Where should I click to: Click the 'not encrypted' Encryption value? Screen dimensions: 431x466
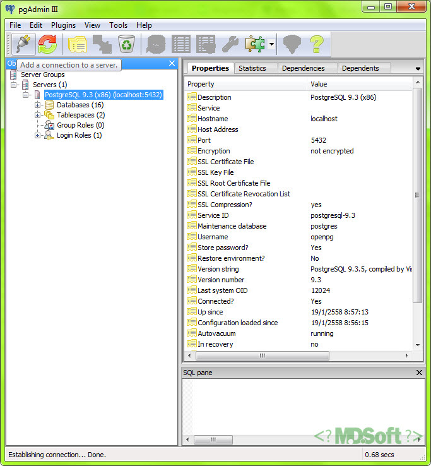click(x=332, y=151)
